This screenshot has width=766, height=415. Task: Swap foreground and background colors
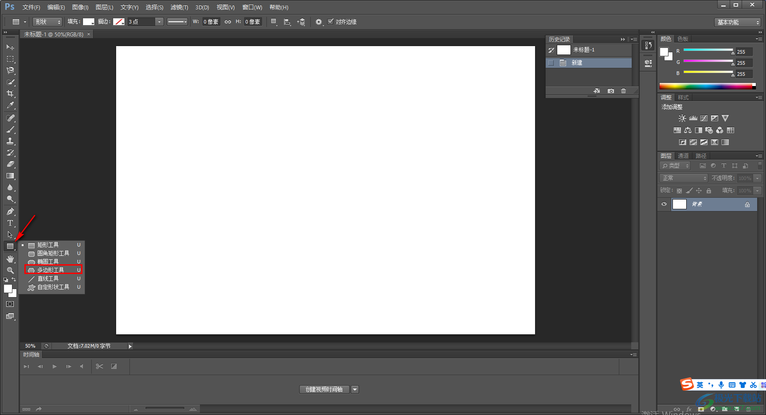click(x=14, y=279)
